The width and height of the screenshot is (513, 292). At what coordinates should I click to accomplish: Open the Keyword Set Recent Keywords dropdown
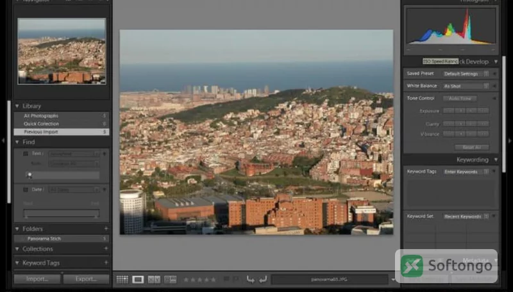(x=466, y=216)
